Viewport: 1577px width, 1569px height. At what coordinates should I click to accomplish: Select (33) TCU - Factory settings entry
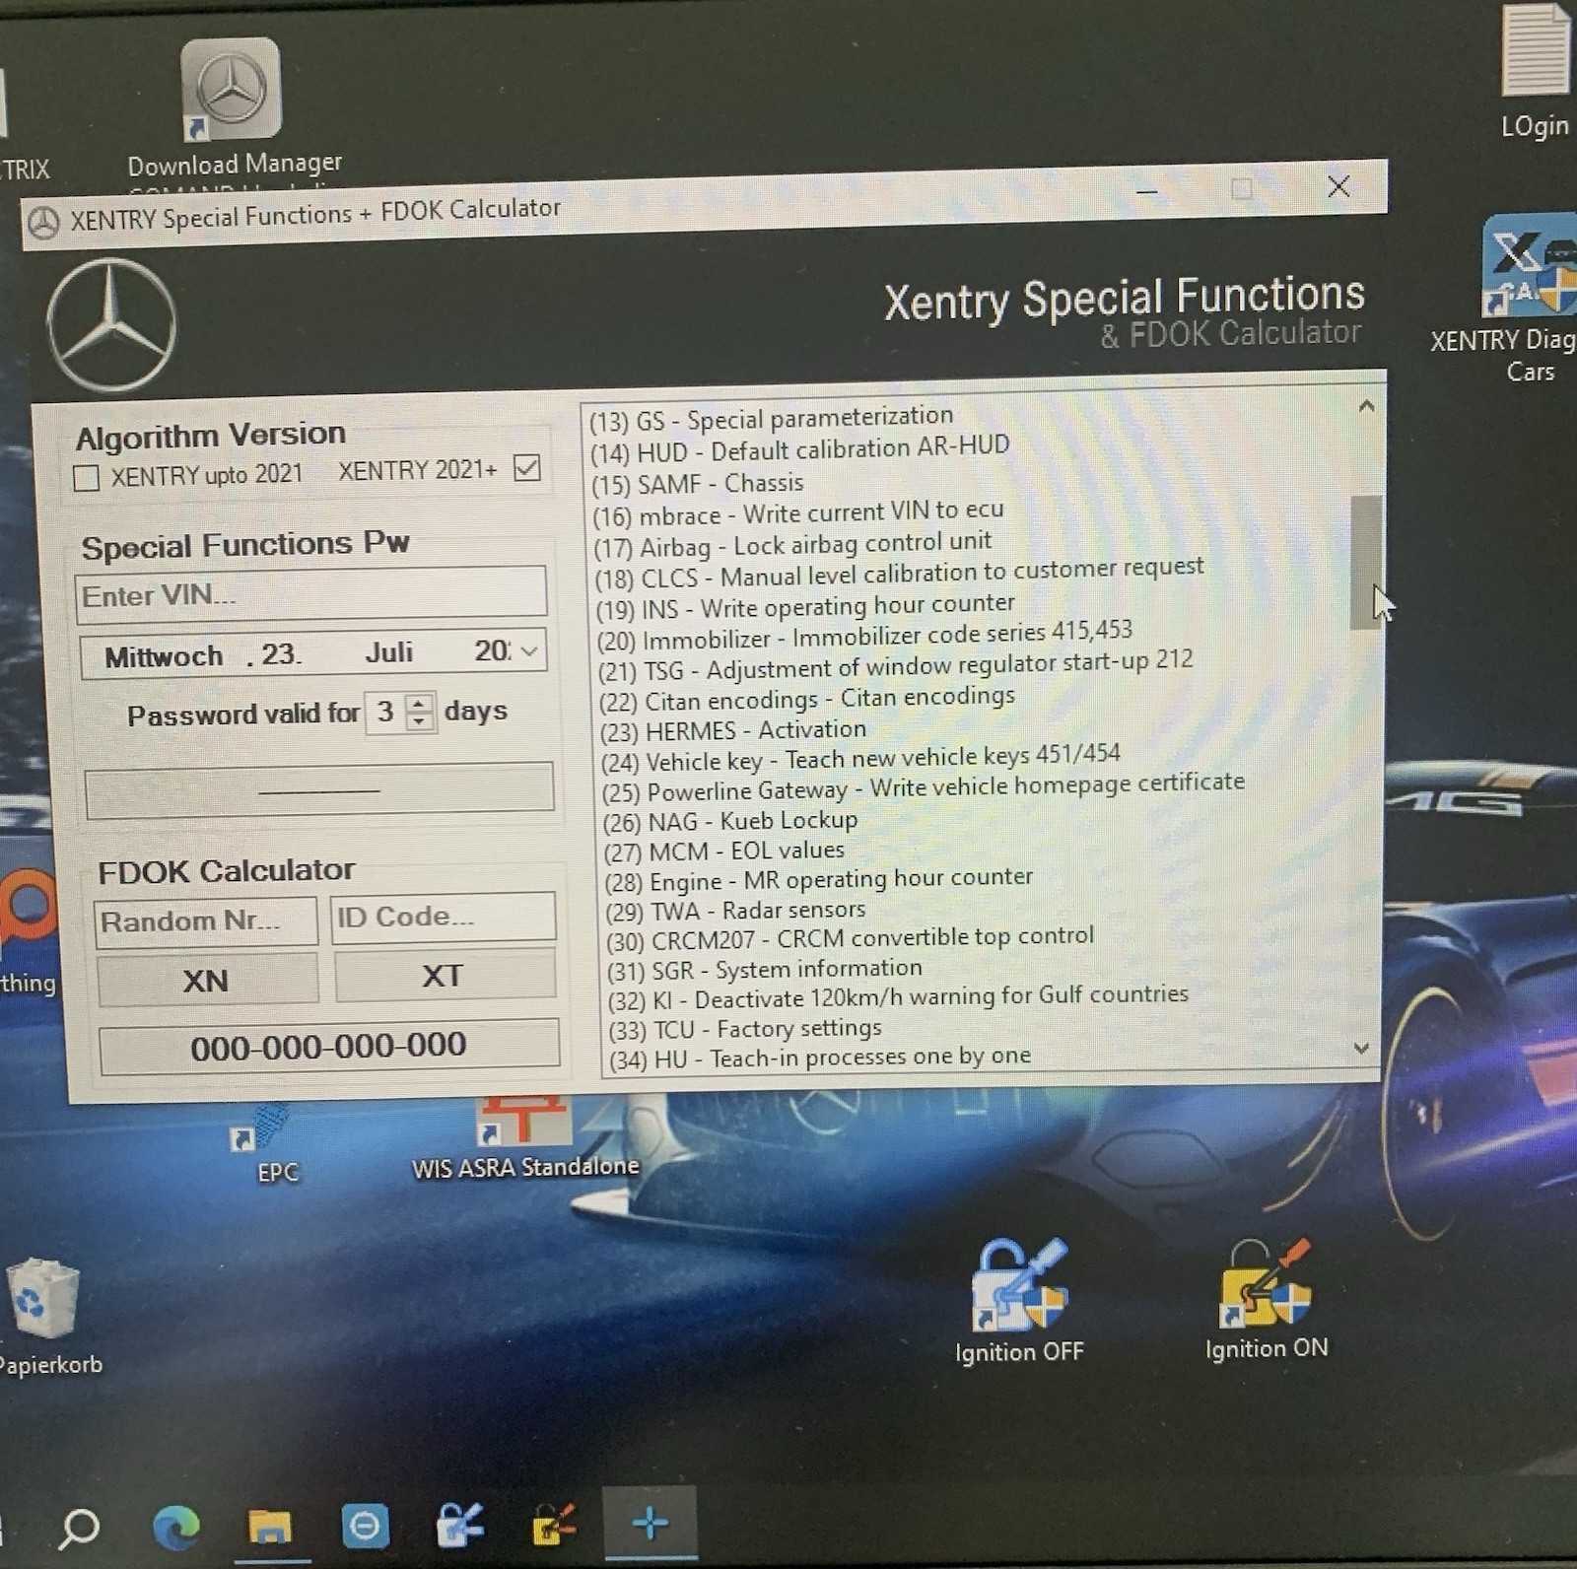pos(745,1030)
